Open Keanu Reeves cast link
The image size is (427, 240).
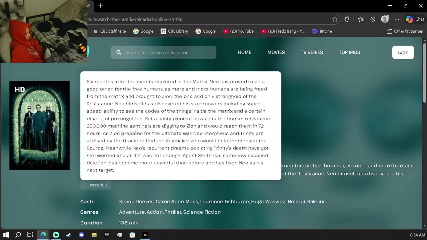[x=136, y=201]
